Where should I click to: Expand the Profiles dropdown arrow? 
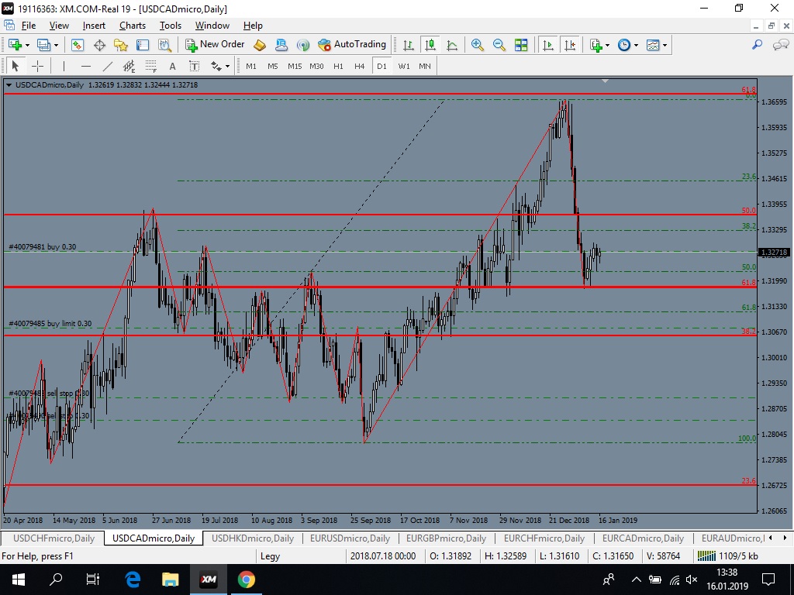click(x=56, y=45)
